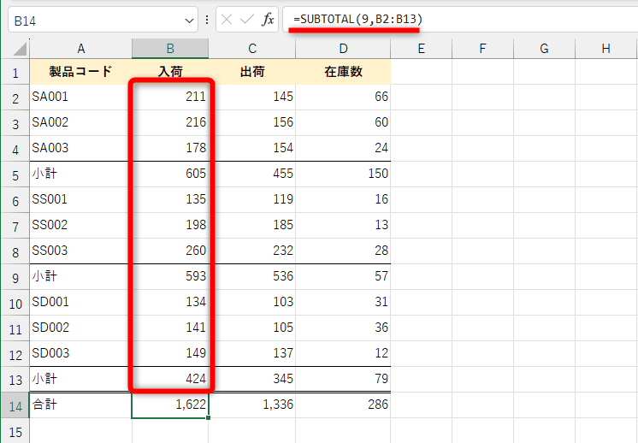Click the 入荷 header cell
Image resolution: width=638 pixels, height=443 pixels.
tap(170, 72)
